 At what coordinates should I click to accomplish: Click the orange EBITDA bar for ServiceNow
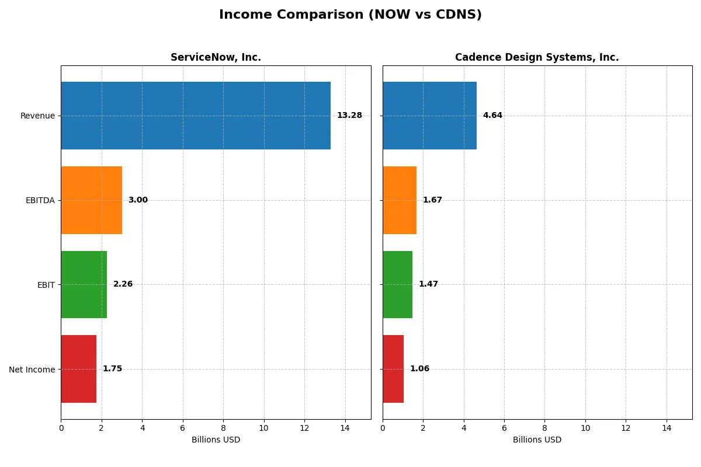91,200
